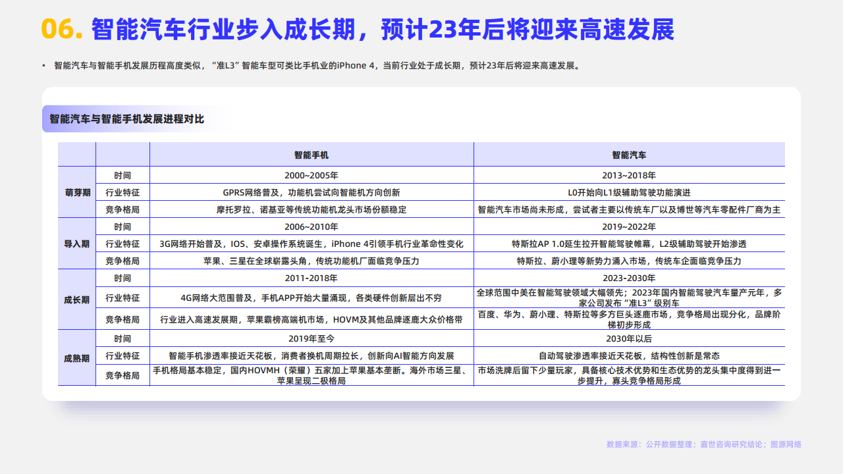Click '竞争格局' label in the 成熟期 row

122,376
